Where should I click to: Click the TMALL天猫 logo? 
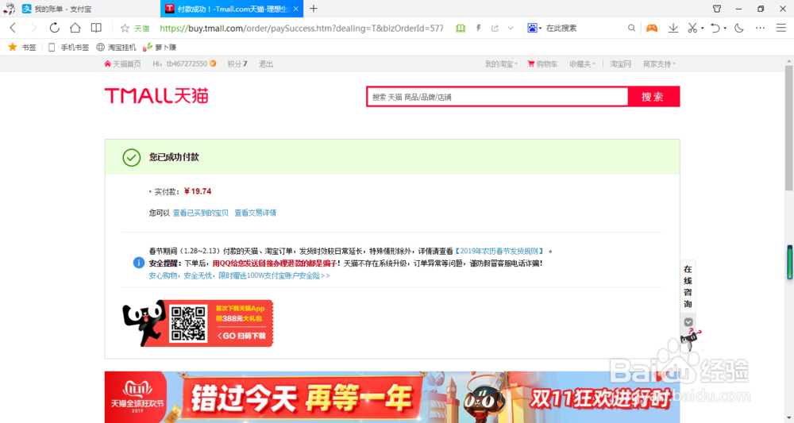point(156,95)
